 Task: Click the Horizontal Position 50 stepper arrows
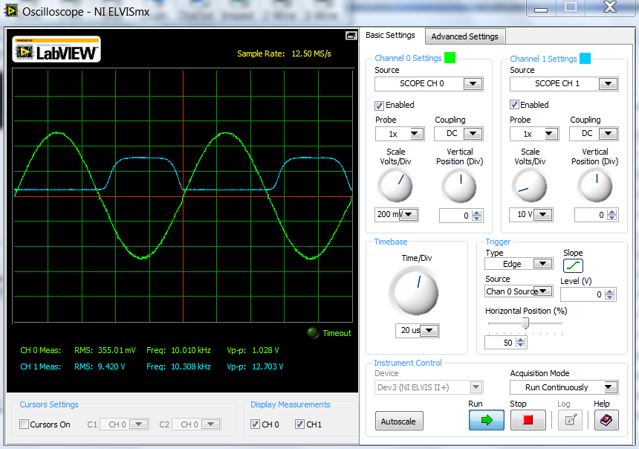pos(520,343)
